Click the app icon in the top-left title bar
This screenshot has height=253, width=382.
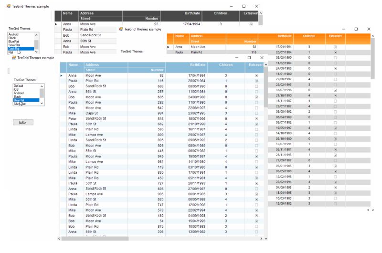[x=9, y=6]
